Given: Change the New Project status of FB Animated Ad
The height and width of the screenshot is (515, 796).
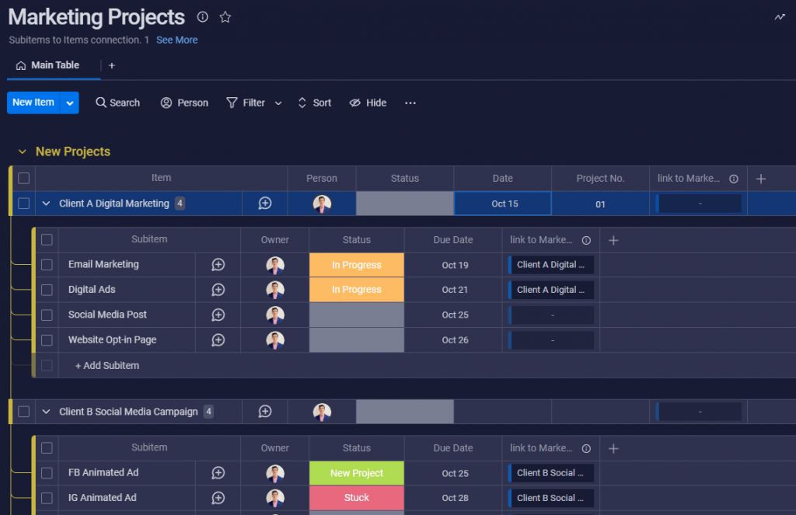Looking at the screenshot, I should (x=356, y=473).
